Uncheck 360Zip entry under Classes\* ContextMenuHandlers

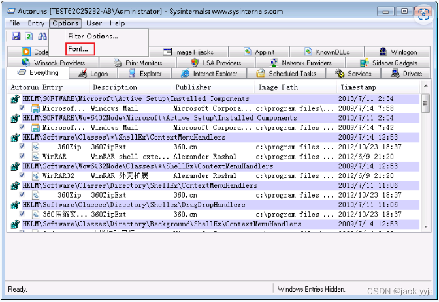click(22, 146)
